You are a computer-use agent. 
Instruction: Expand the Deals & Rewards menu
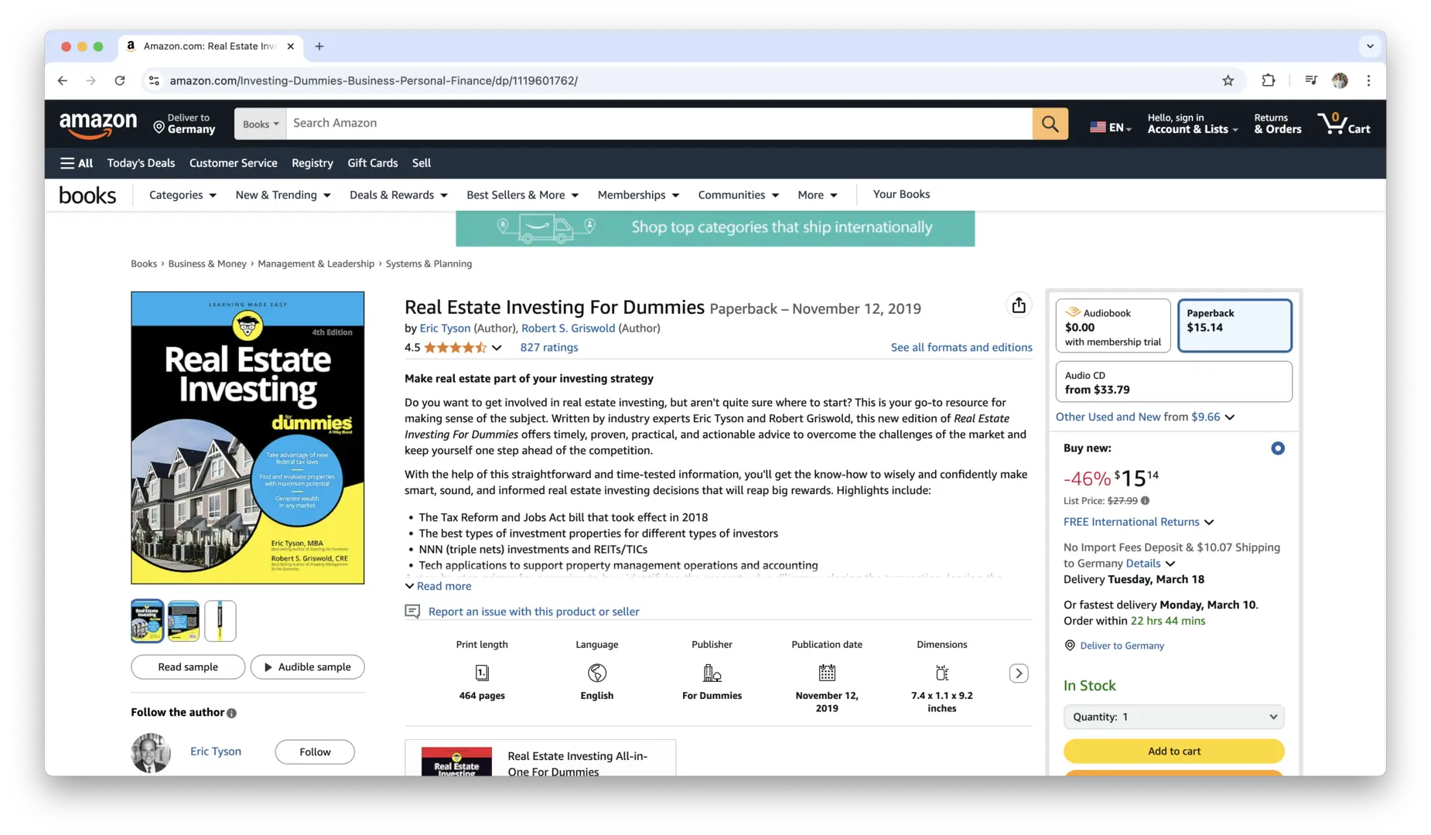click(398, 195)
